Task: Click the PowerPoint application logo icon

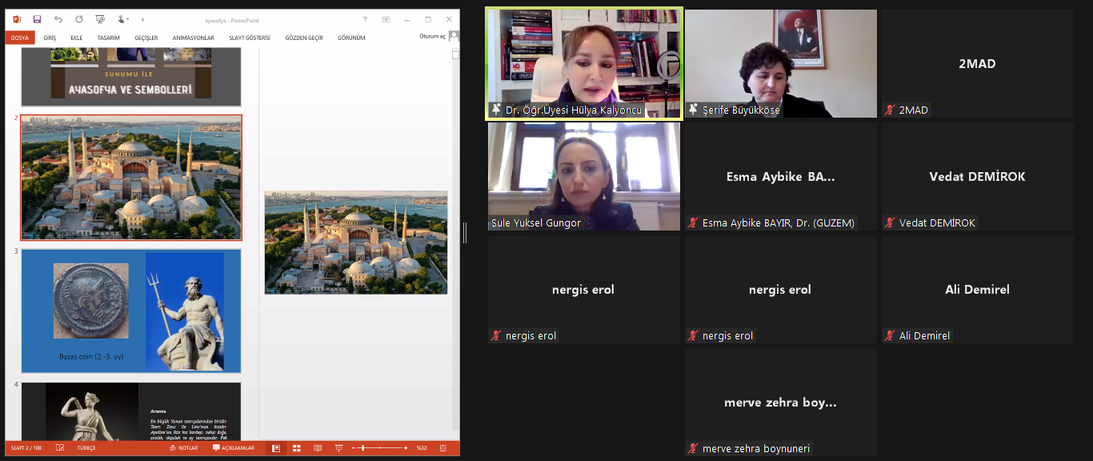Action: [17, 19]
